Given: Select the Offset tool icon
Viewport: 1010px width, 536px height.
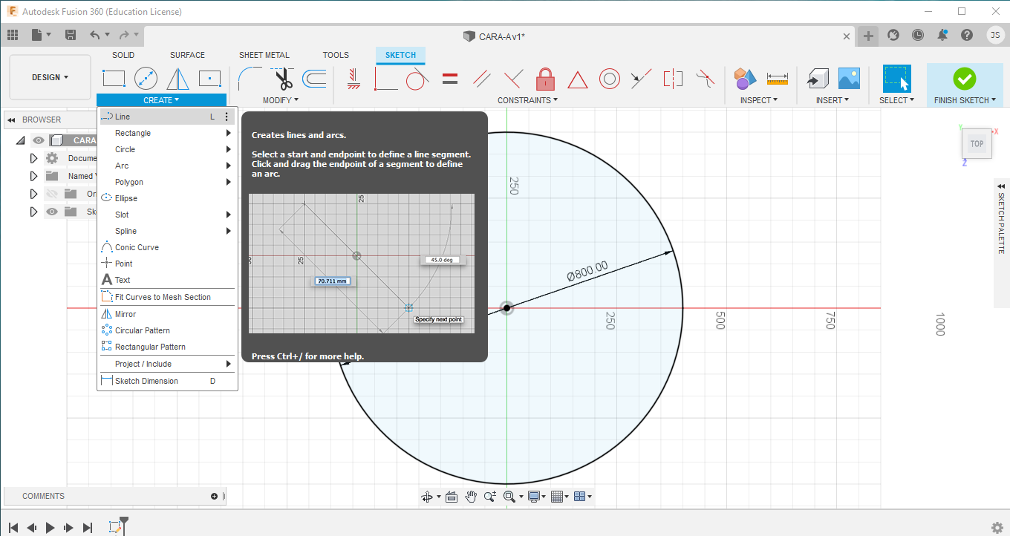Looking at the screenshot, I should [x=314, y=78].
